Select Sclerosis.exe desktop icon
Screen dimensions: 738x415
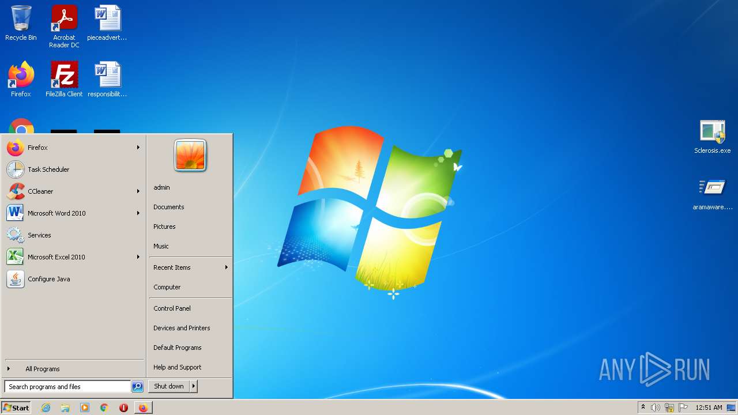(712, 137)
